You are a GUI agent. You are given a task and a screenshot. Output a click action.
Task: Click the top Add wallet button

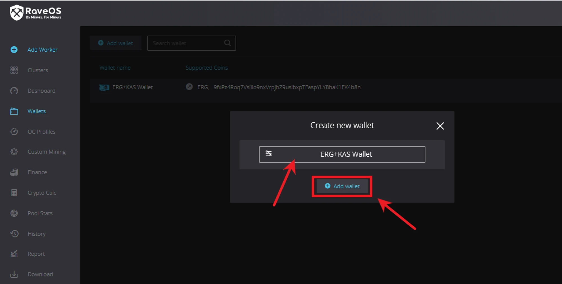[115, 43]
